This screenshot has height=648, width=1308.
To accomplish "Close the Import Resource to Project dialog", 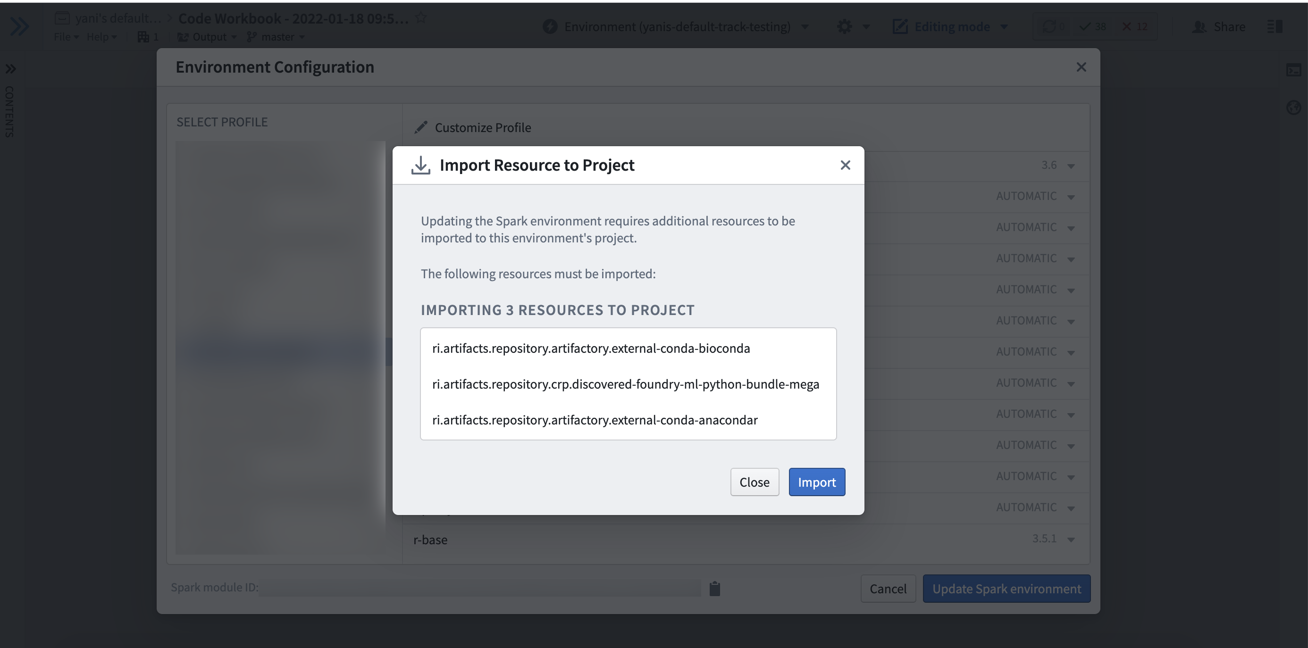I will click(845, 165).
